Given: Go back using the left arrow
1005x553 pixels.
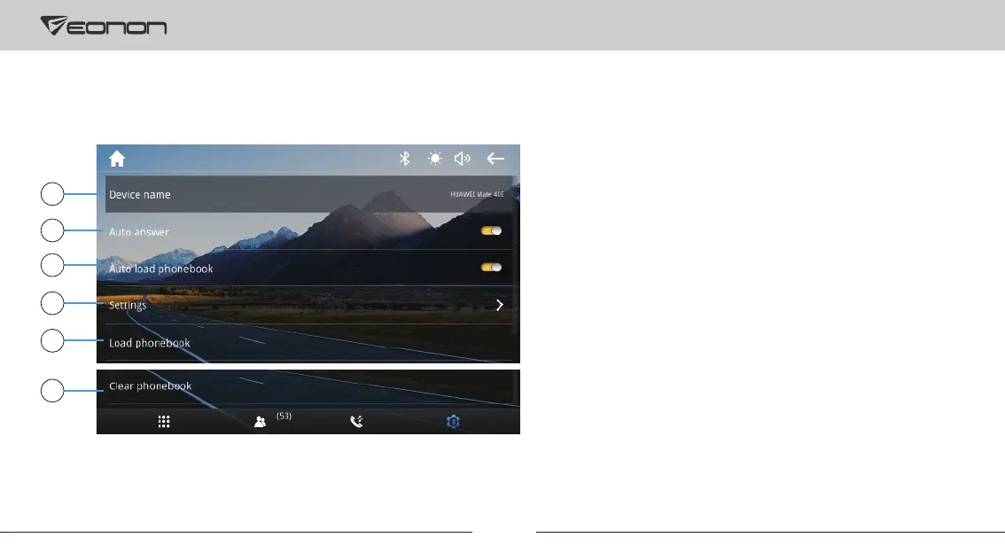Looking at the screenshot, I should 495,159.
